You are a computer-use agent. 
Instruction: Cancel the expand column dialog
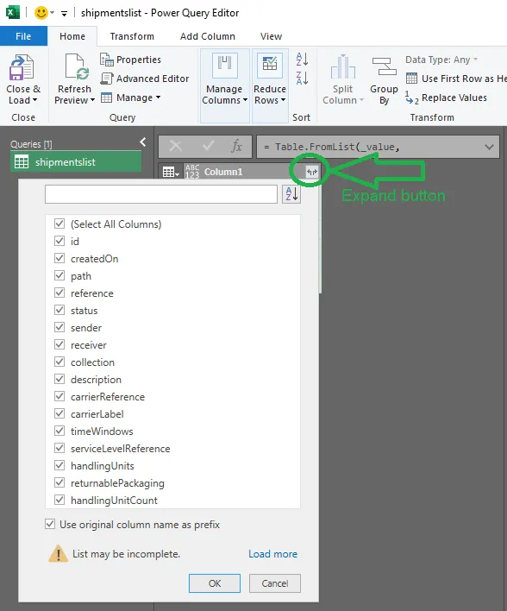pyautogui.click(x=275, y=583)
